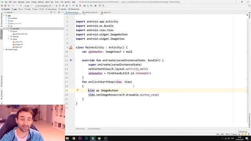The width and height of the screenshot is (251, 141).
Task: Click the open folder toolbar icon
Action: coord(2,5)
